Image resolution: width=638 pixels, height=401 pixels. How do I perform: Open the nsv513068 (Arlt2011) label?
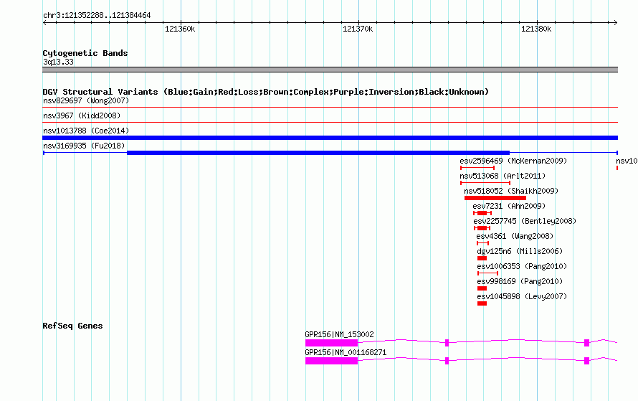503,176
